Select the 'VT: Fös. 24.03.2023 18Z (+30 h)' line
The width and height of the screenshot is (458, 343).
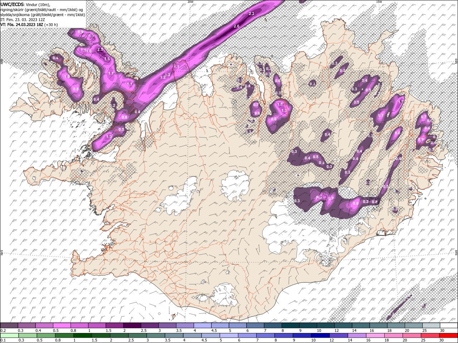[x=29, y=25]
